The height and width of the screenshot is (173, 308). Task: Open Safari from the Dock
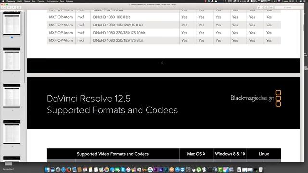coord(64,170)
